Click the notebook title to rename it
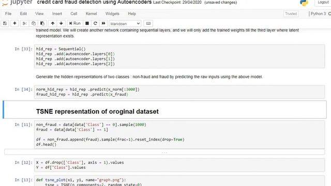The width and height of the screenshot is (331, 186). click(94, 2)
